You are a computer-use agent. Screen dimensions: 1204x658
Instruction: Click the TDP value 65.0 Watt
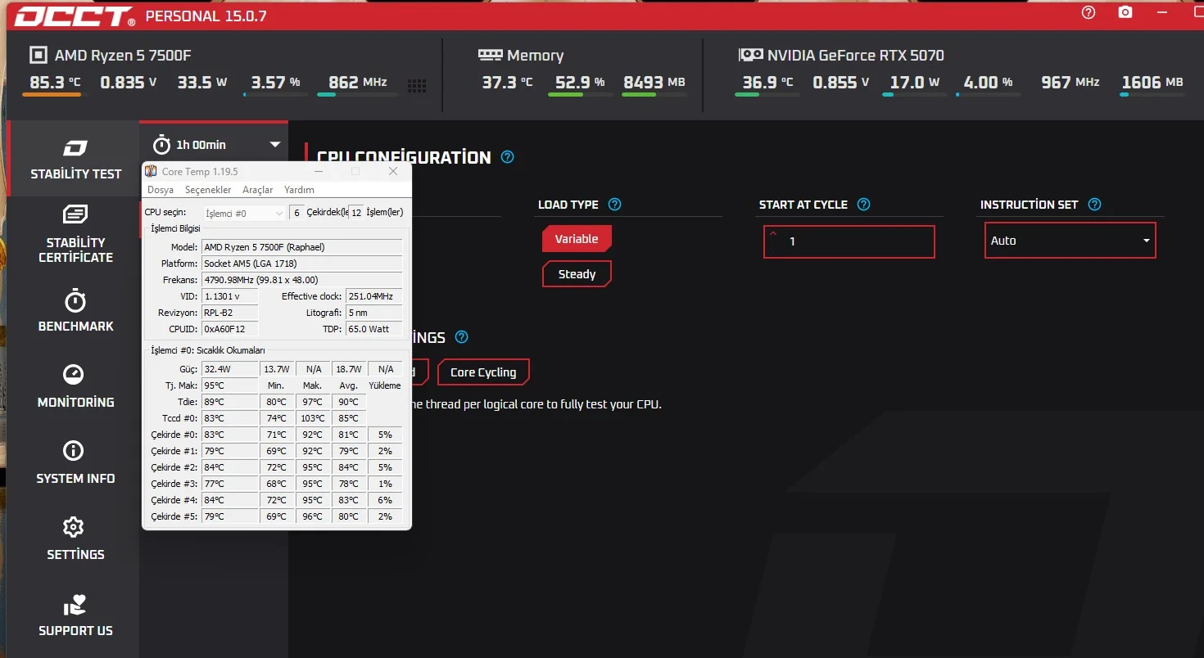point(374,329)
